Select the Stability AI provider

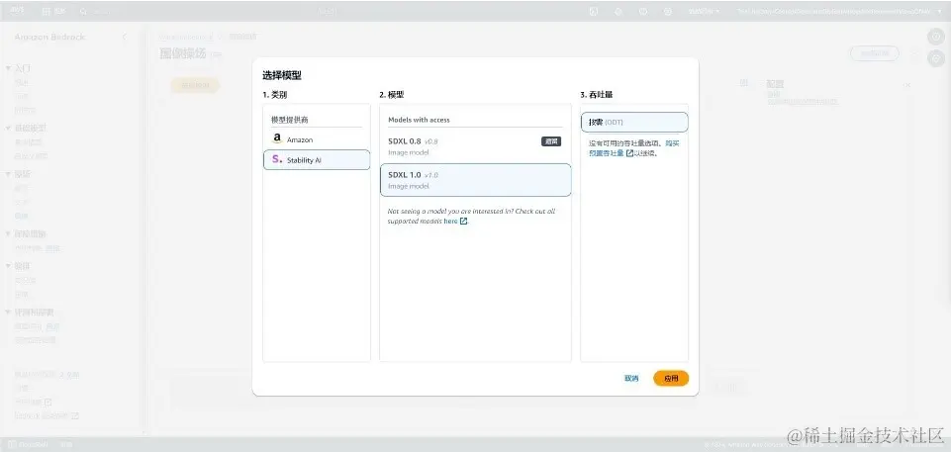[x=316, y=160]
